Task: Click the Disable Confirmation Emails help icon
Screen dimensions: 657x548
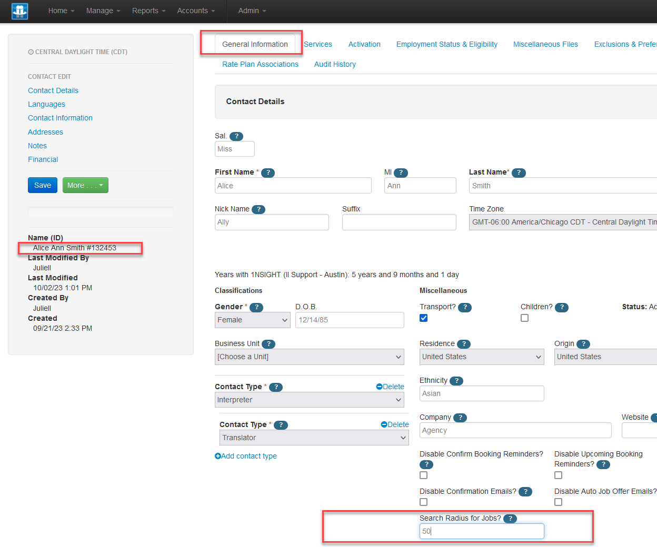Action: point(525,491)
